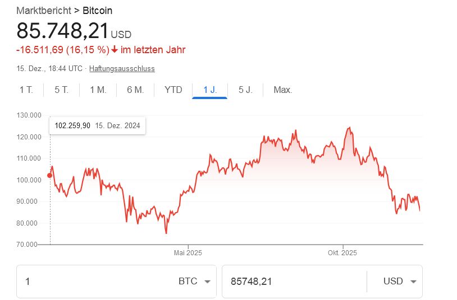
Task: Click the red down arrow icon
Action: 115,50
